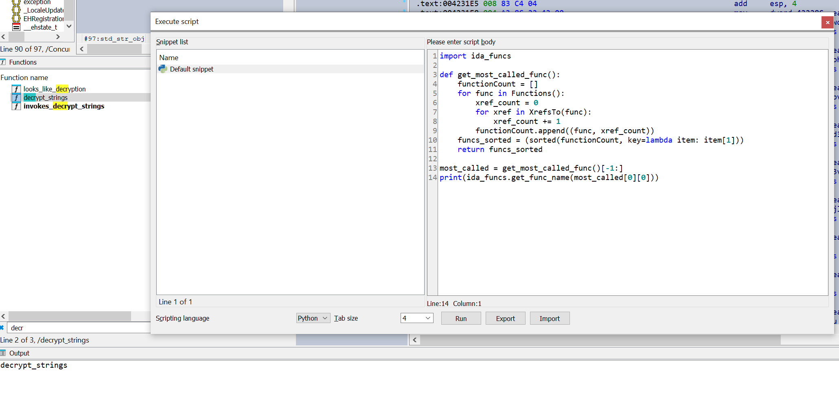Open the Tab size dropdown
Screen dimensions: 839x410
[416, 318]
